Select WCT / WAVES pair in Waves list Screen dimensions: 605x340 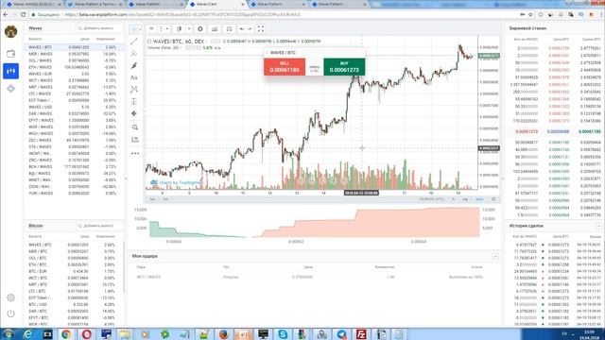pyautogui.click(x=73, y=80)
